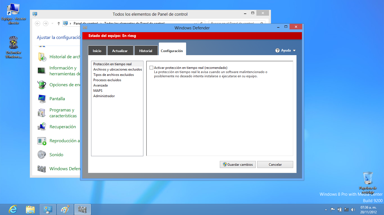The image size is (384, 215).
Task: Switch to Windows Defender taskbar button
Action: point(82,209)
